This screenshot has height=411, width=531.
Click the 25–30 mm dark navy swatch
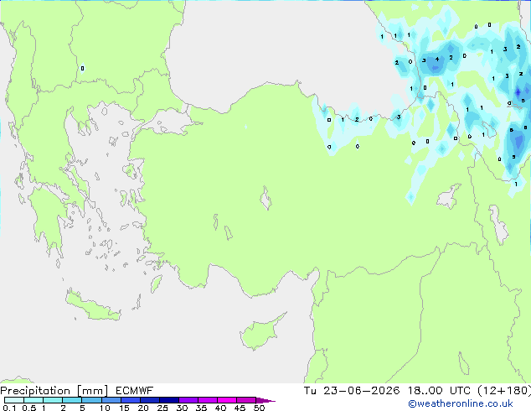169,400
